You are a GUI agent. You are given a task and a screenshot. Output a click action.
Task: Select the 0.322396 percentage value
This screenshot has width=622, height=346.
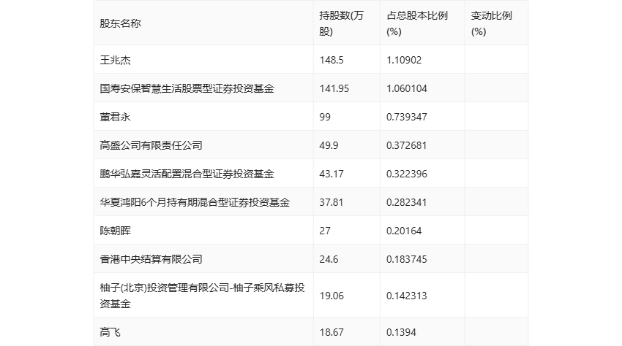point(407,174)
